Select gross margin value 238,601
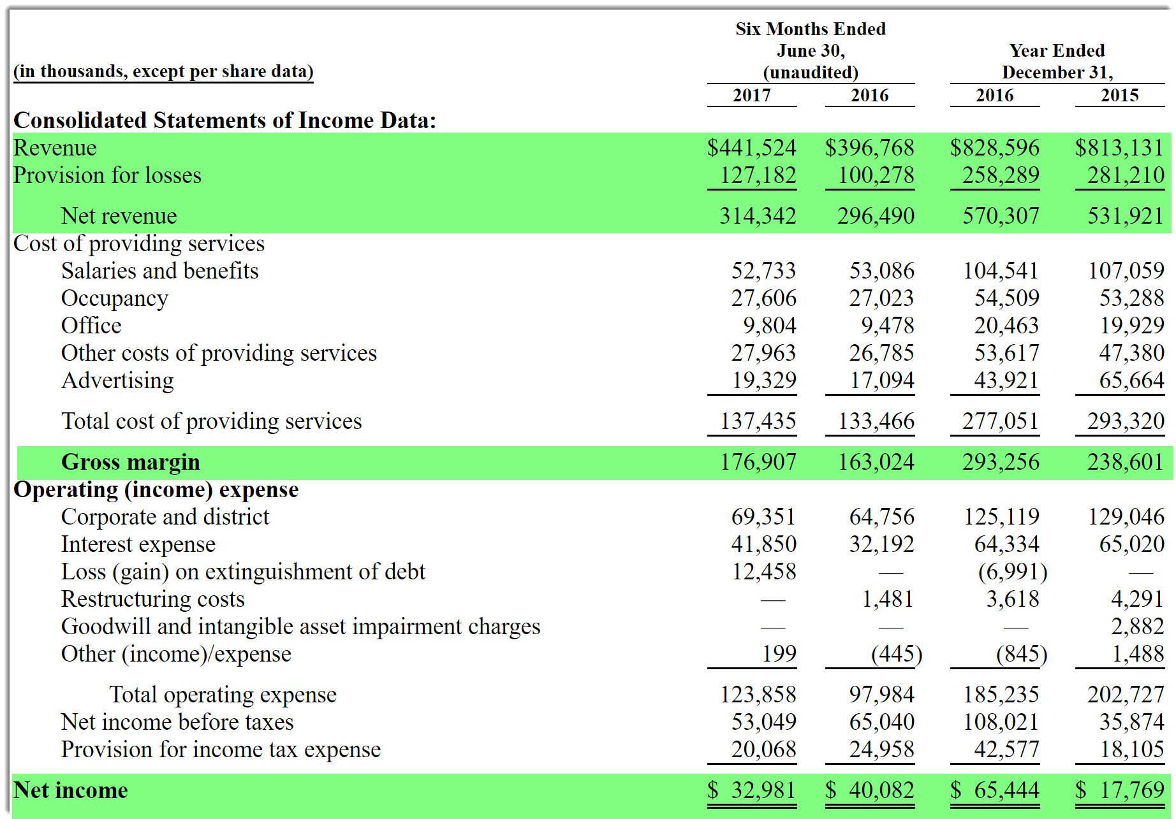 click(1126, 462)
